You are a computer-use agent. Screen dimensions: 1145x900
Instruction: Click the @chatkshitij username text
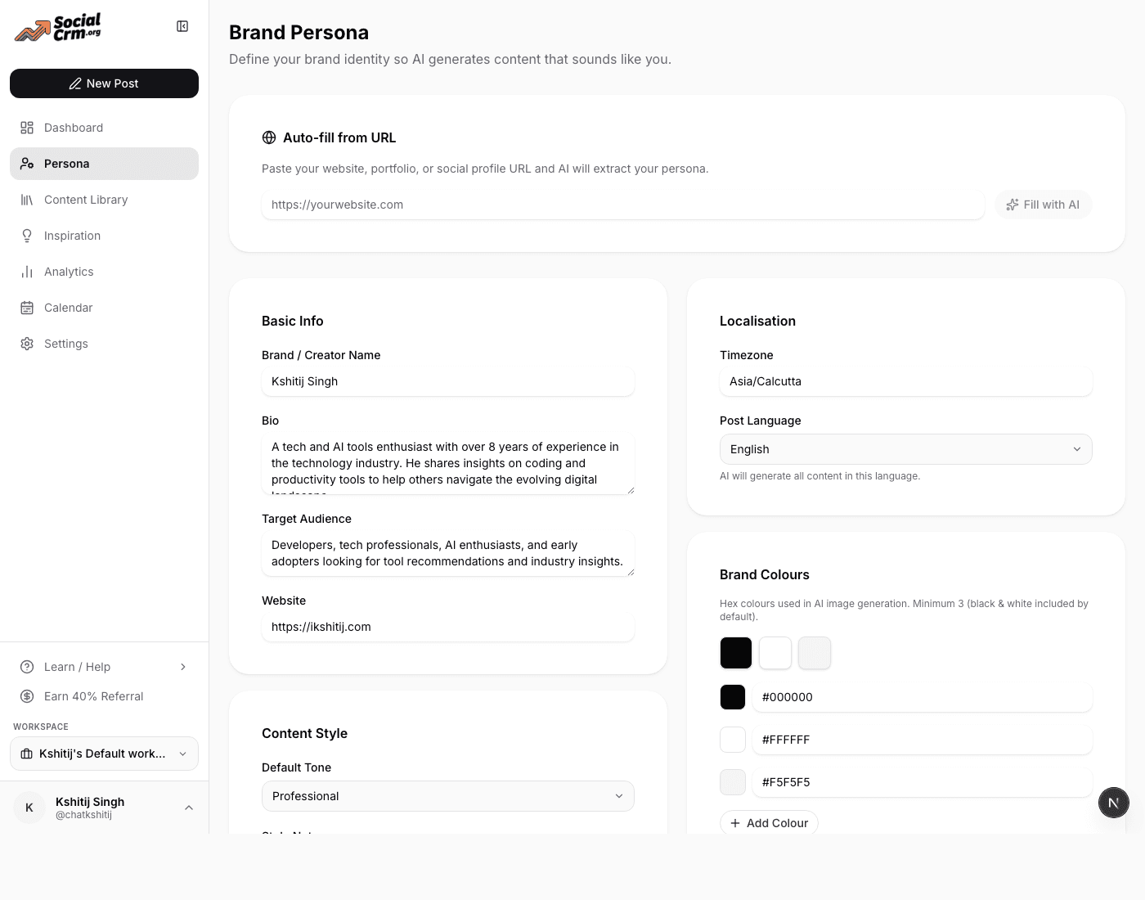pyautogui.click(x=83, y=815)
